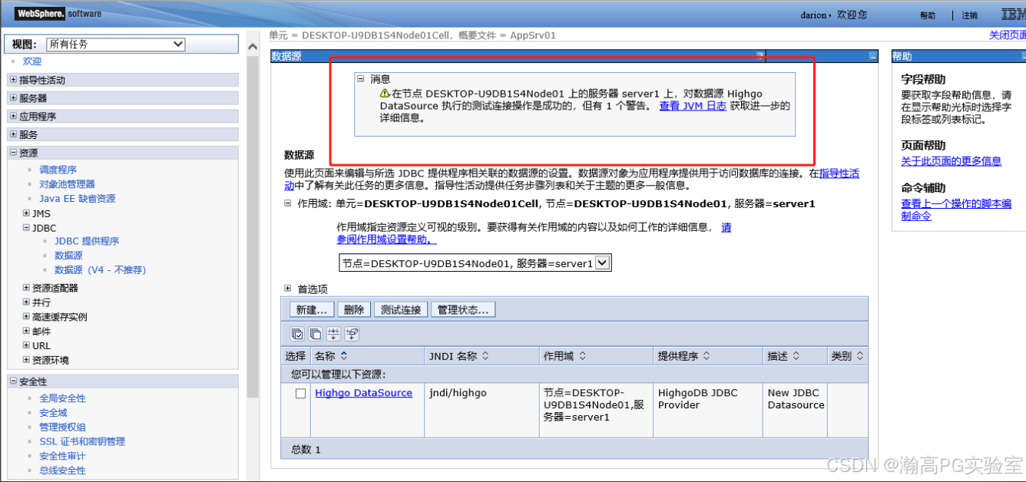Open the 欢迎 navigation link

coord(32,61)
